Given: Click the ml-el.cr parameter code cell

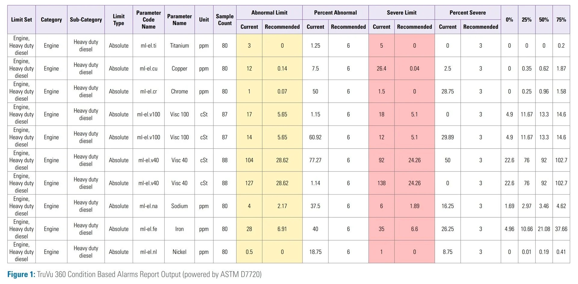Looking at the screenshot, I should coord(148,92).
